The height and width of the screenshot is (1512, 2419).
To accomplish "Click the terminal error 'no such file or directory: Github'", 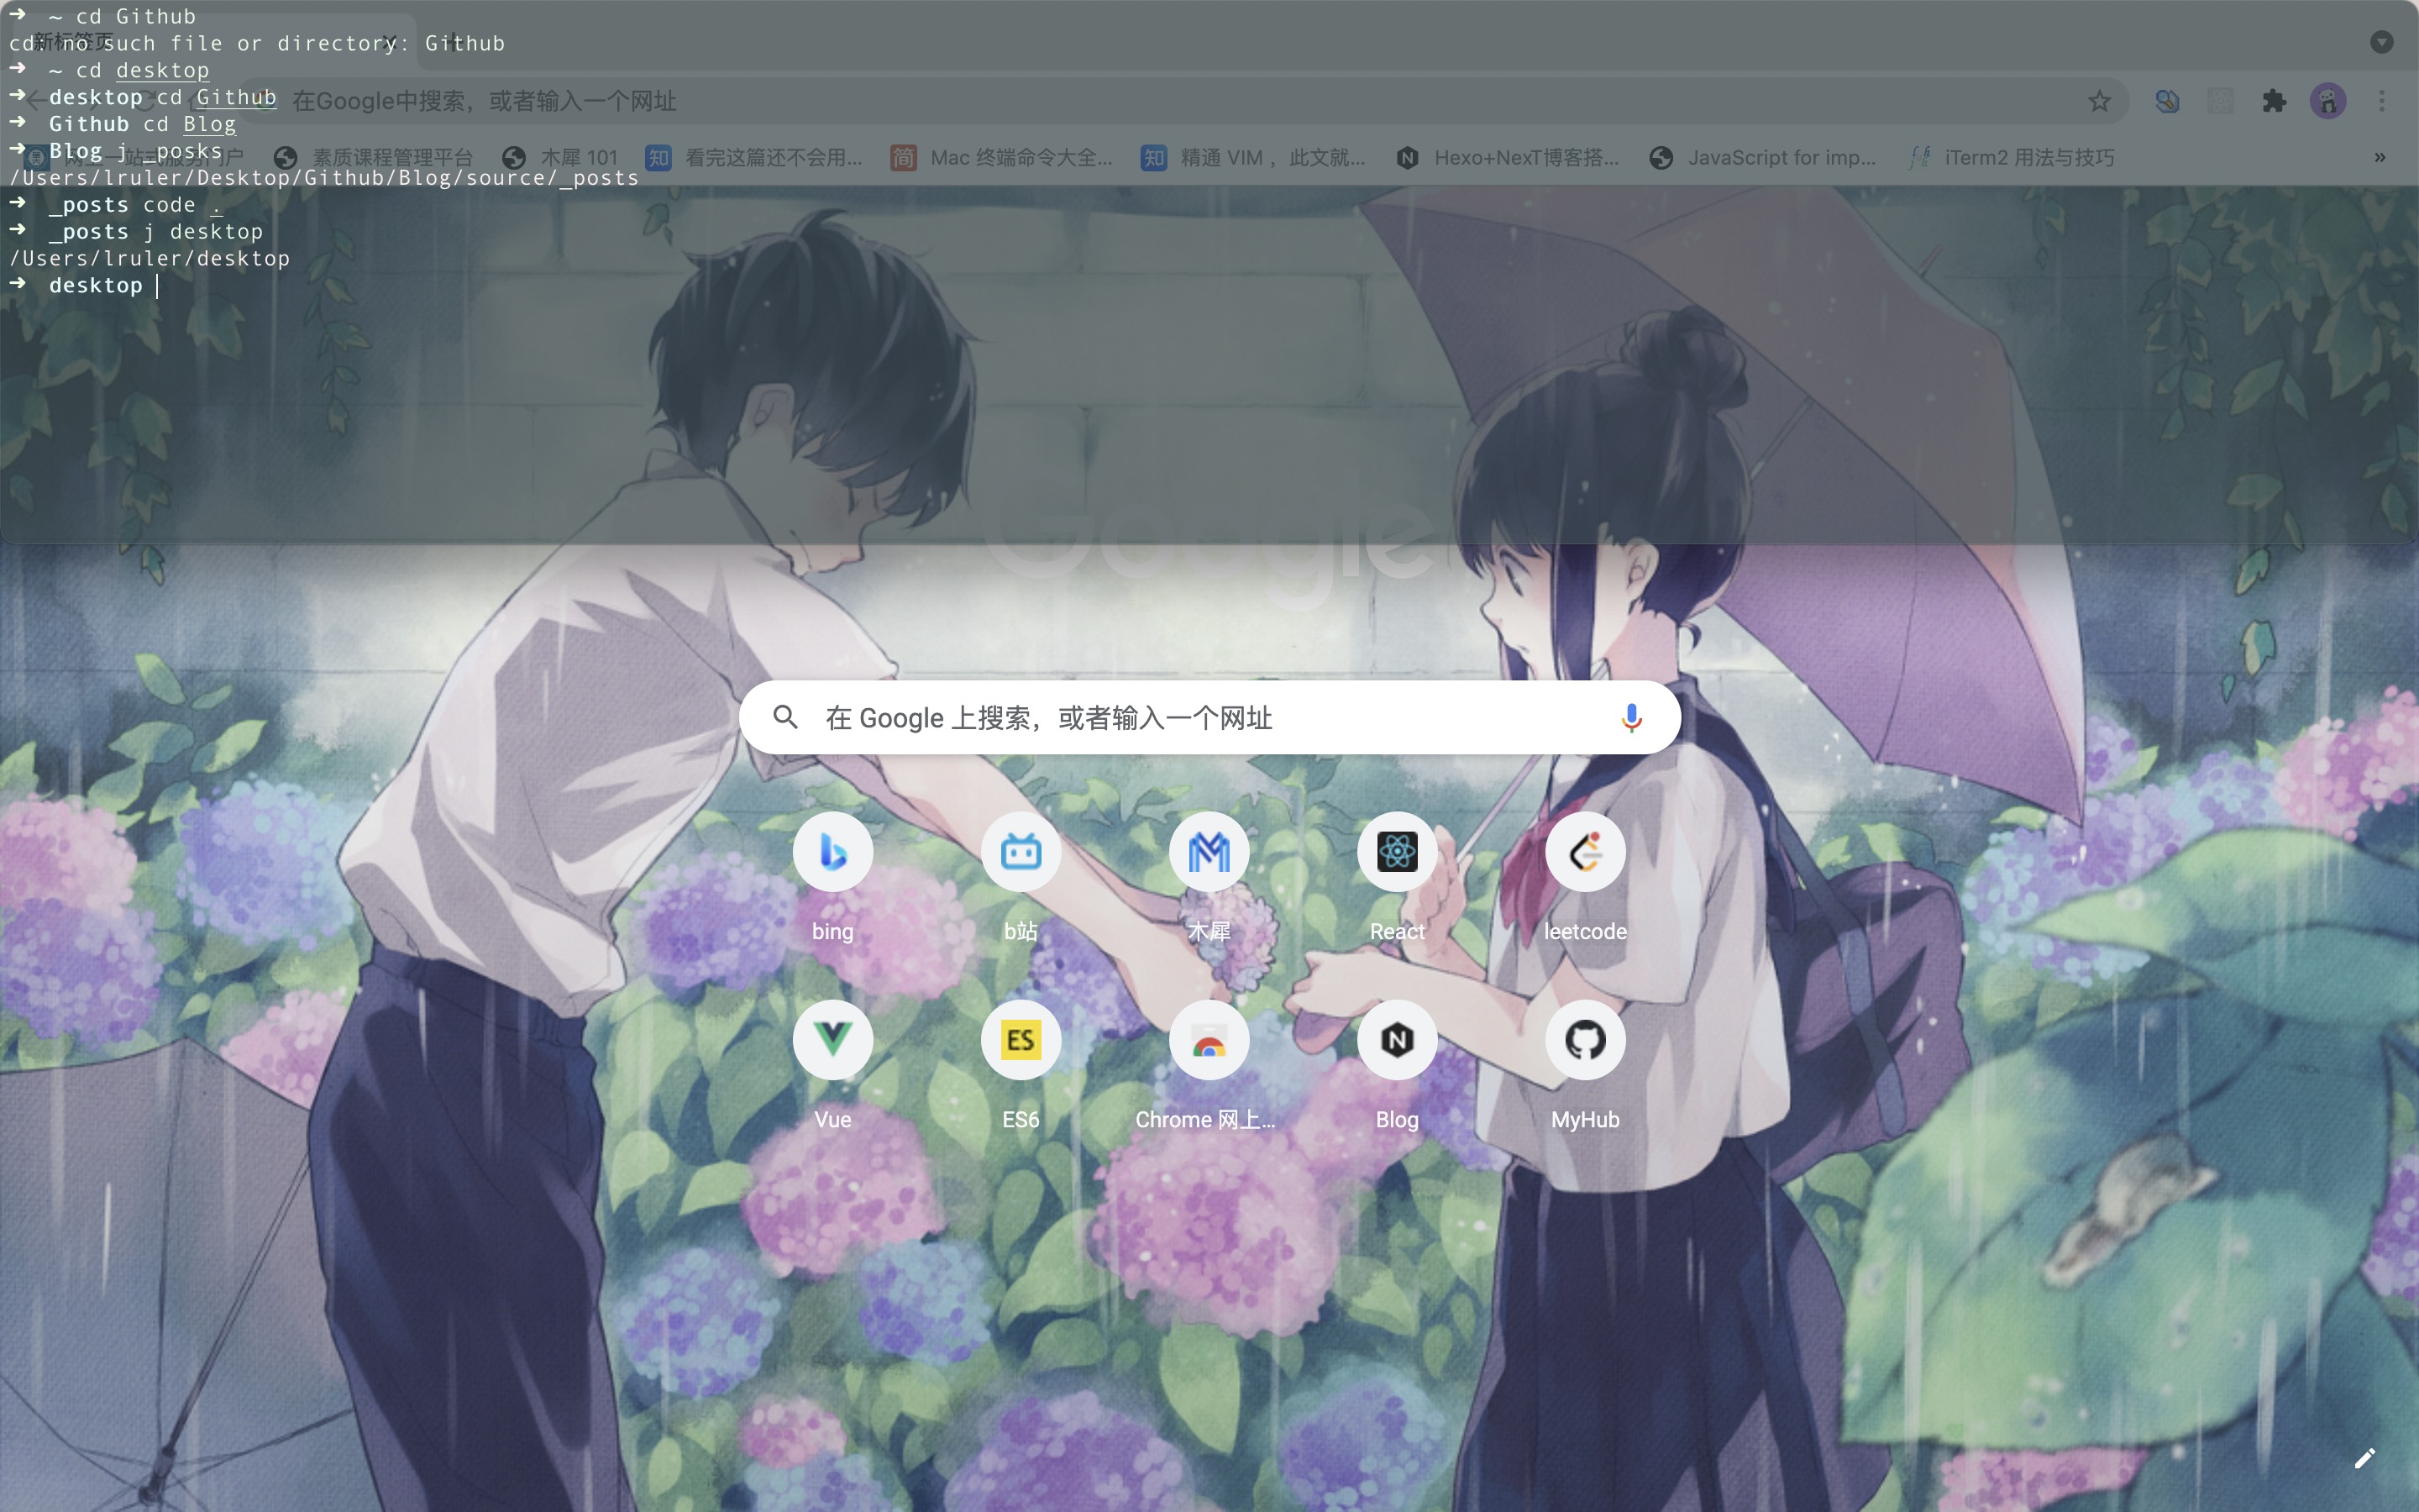I will pyautogui.click(x=283, y=43).
